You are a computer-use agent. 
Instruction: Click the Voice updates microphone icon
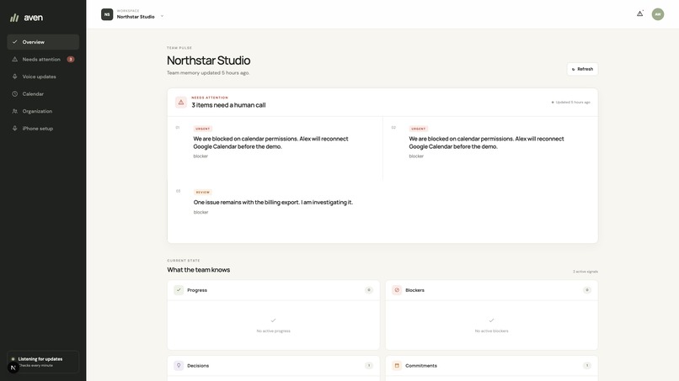coord(14,77)
